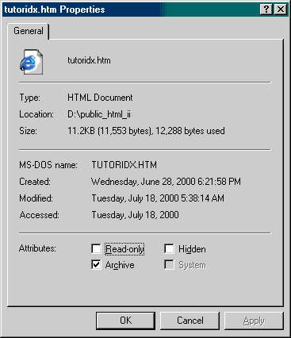
Task: Click the Modified date value
Action: pyautogui.click(x=158, y=198)
